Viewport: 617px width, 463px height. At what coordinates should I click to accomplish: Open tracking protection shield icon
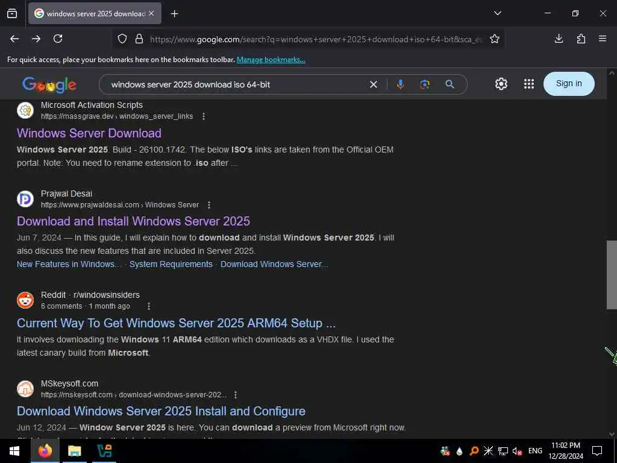pyautogui.click(x=122, y=39)
